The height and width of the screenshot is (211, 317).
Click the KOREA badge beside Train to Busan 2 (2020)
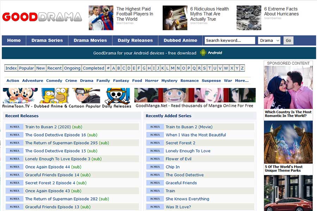[14, 127]
